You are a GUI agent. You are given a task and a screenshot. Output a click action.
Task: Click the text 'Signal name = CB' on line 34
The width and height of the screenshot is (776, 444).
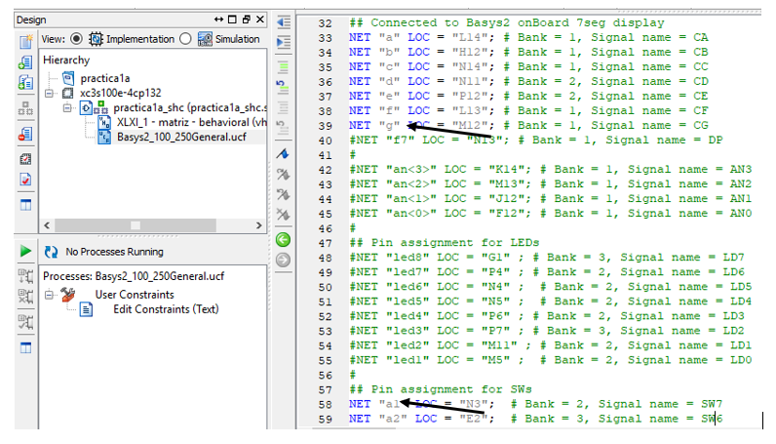click(649, 52)
